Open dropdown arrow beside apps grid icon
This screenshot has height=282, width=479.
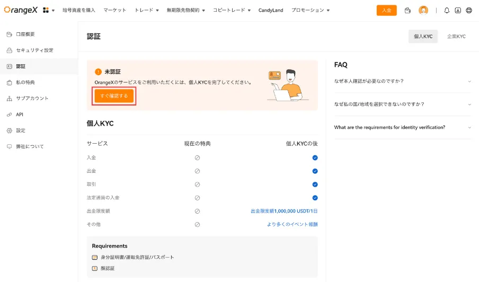[x=53, y=11]
